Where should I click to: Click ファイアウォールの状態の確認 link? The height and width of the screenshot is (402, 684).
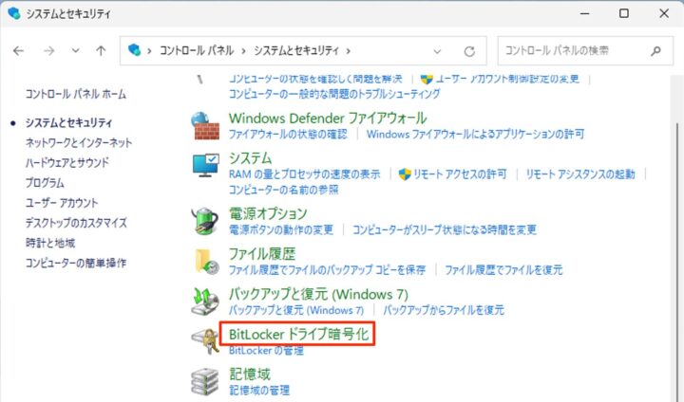[289, 134]
